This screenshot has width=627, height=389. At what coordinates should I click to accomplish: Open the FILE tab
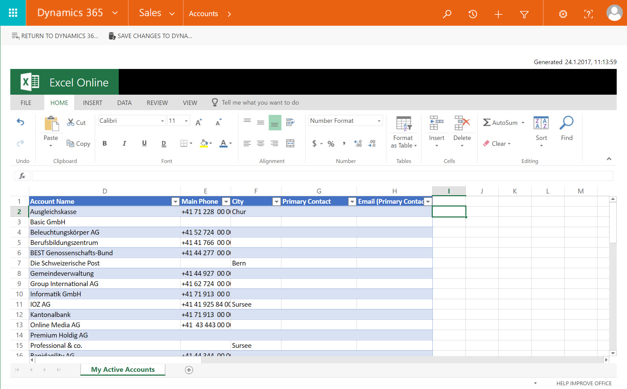[x=26, y=103]
